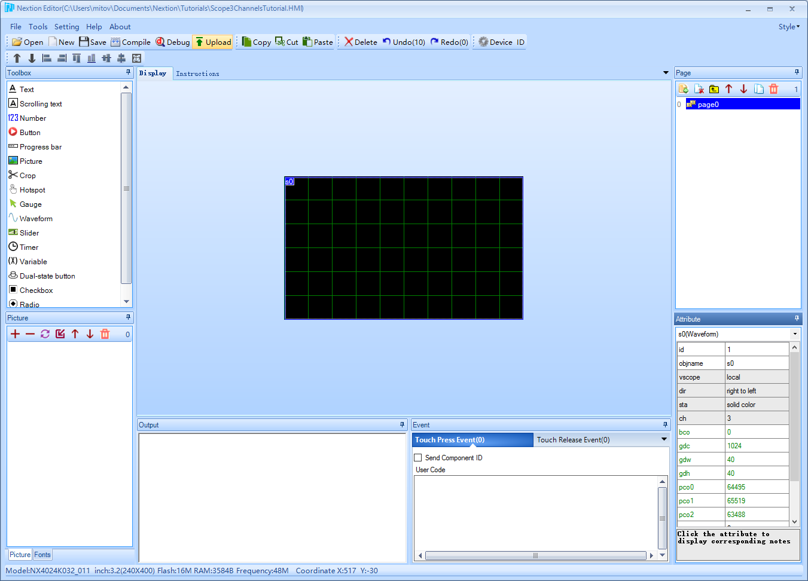Delete the selected page with trash icon
The image size is (808, 581).
click(x=774, y=88)
